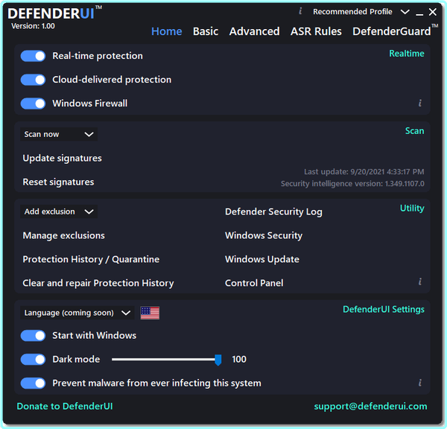The height and width of the screenshot is (429, 447).
Task: Open Defender Security Log
Action: (273, 212)
